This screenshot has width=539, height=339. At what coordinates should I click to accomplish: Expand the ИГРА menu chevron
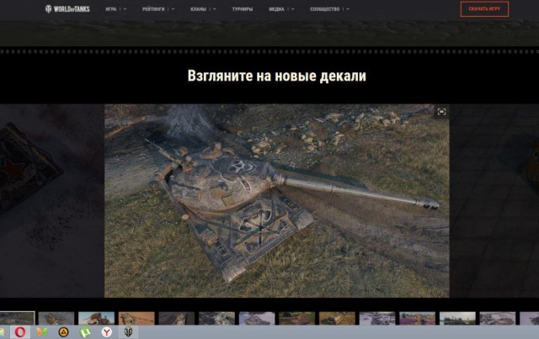pos(125,9)
